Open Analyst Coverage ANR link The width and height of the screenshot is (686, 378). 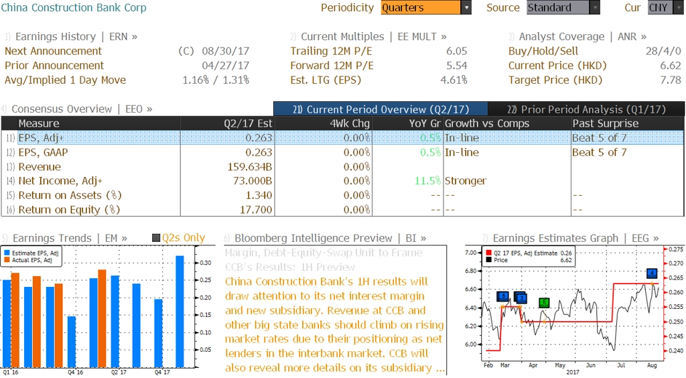[x=582, y=37]
